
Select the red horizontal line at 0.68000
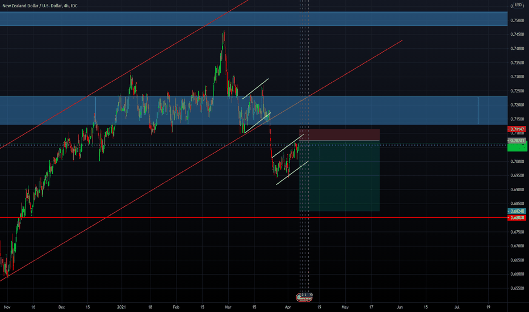click(x=254, y=218)
